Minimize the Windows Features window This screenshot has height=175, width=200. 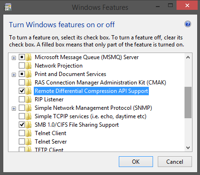click(158, 7)
